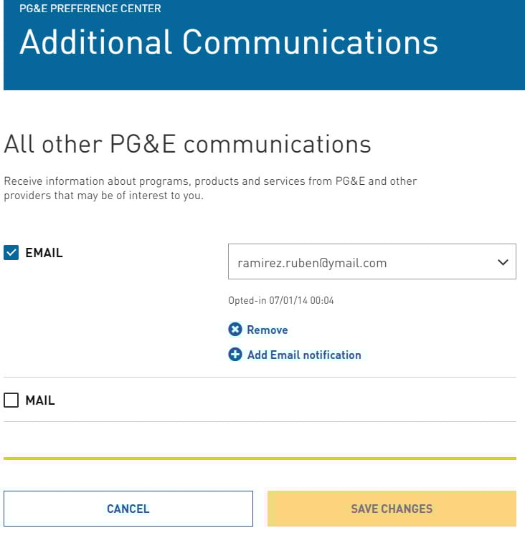Click the "Add Email notification" link text
This screenshot has width=525, height=538.
tap(304, 355)
